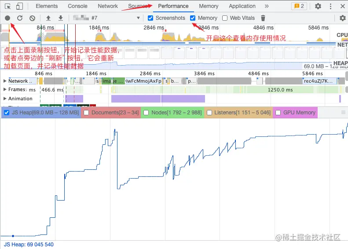The width and height of the screenshot is (348, 249).
Task: Click the 4846 ms flame chart ruler label
Action: tap(258, 73)
